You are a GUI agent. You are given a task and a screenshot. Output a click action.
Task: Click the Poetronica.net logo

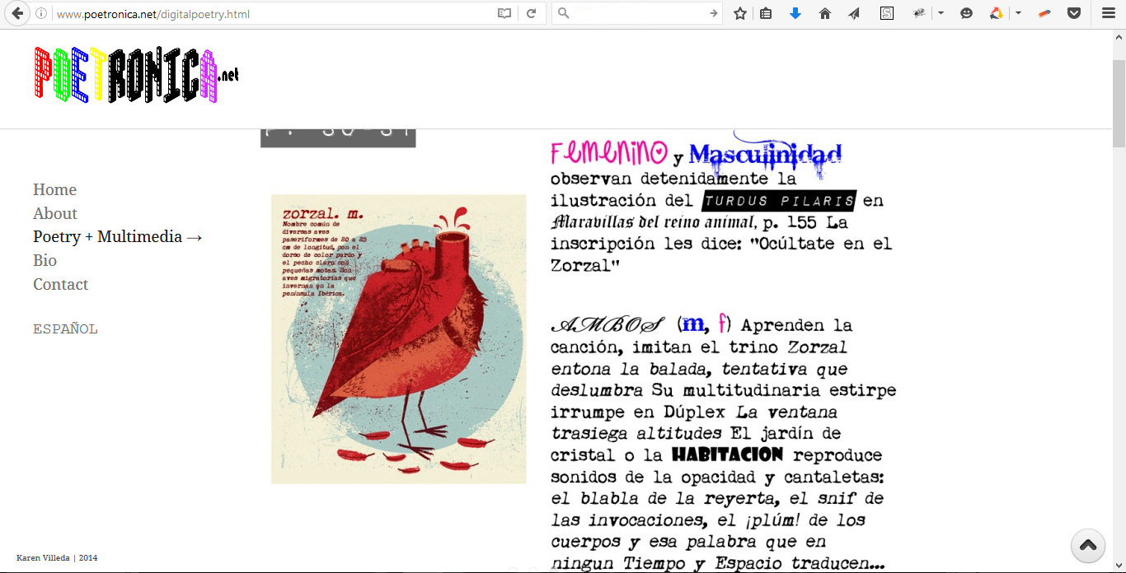click(136, 75)
